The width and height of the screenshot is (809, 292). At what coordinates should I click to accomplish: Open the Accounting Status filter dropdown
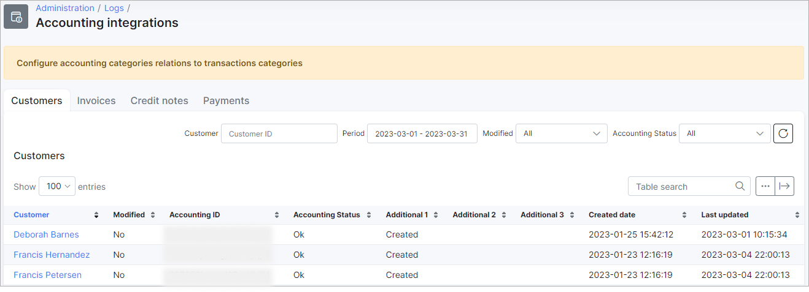click(x=724, y=133)
